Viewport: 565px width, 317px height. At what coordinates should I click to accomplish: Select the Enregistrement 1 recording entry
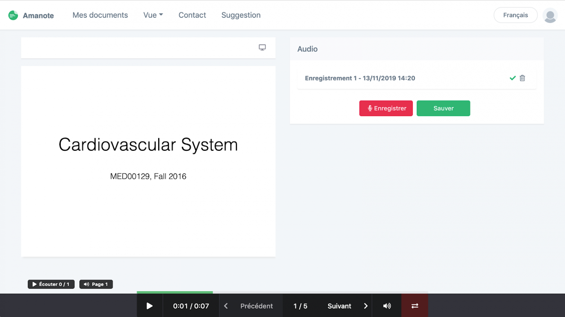click(x=360, y=78)
